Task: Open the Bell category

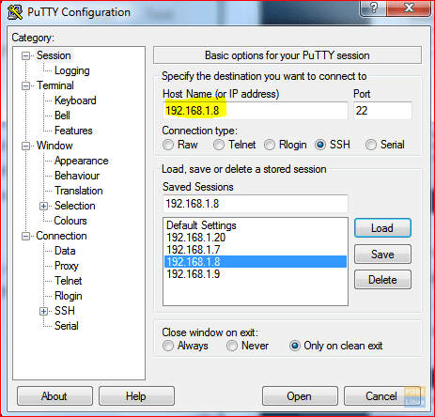Action: tap(62, 116)
